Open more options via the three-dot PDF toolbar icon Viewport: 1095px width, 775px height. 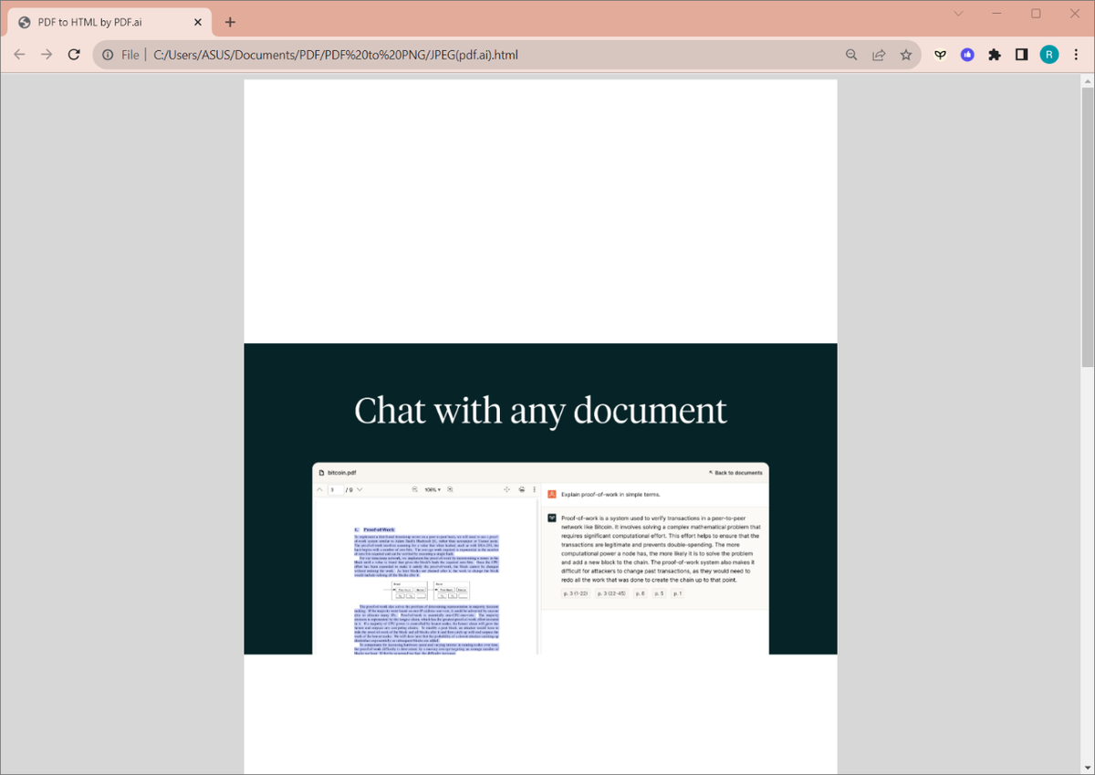pyautogui.click(x=534, y=489)
